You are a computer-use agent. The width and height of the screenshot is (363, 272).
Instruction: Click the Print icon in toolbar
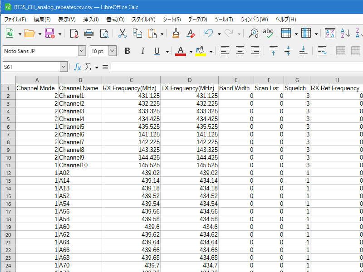(x=89, y=33)
